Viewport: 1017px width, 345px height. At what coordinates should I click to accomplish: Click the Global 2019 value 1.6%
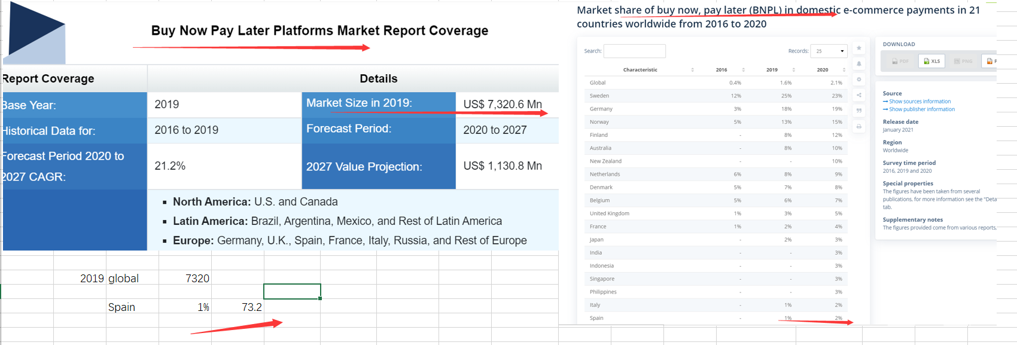tap(785, 83)
